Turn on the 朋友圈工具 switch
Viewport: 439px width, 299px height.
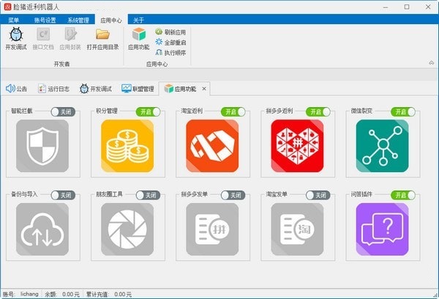coord(148,195)
